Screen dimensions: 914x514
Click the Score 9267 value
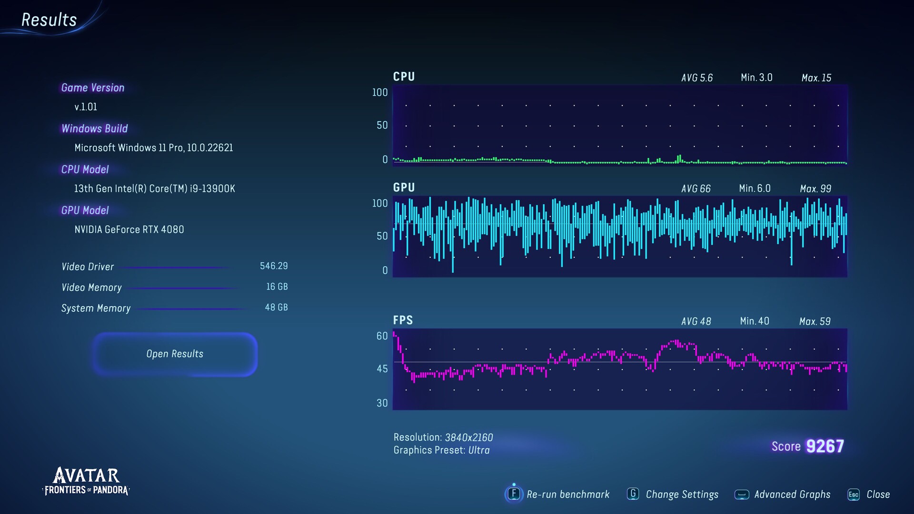pyautogui.click(x=824, y=446)
